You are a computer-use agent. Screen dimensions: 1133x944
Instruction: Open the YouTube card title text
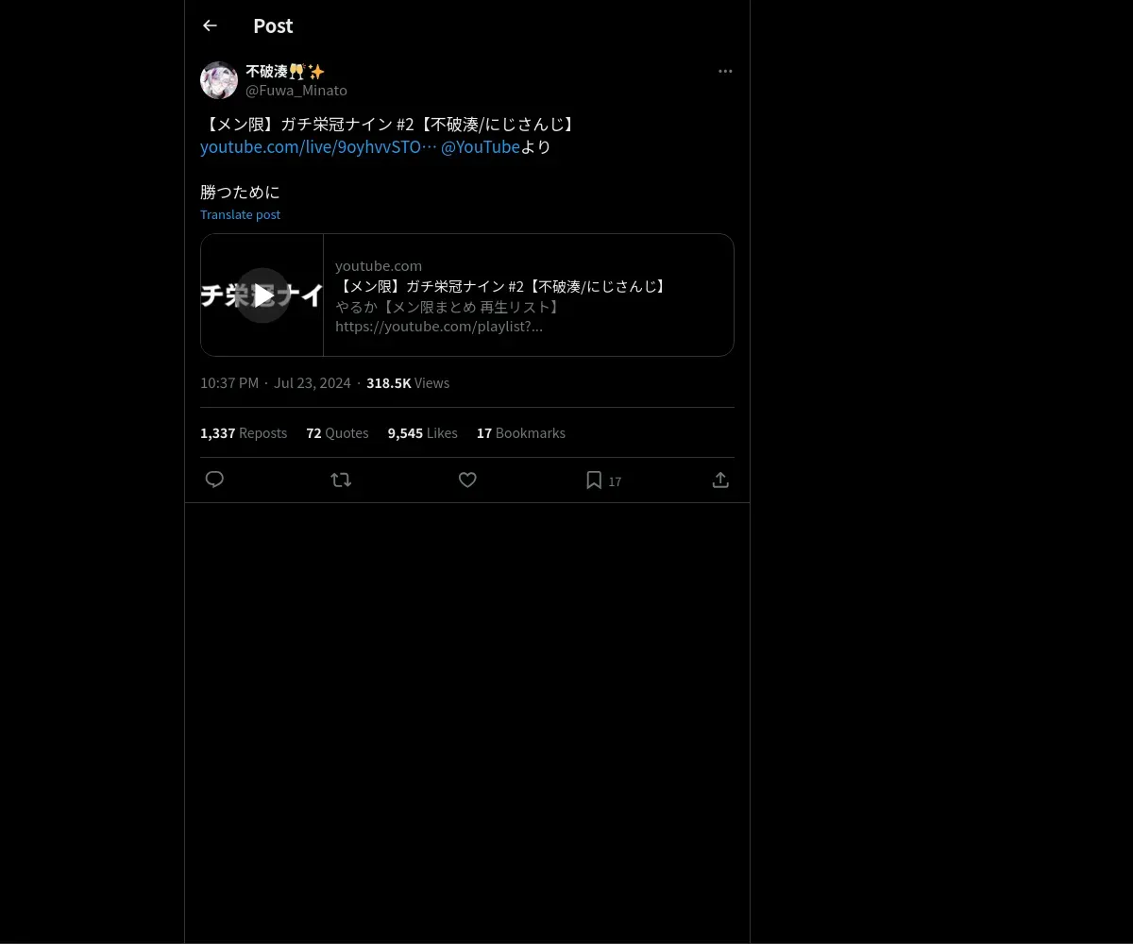[x=502, y=286]
